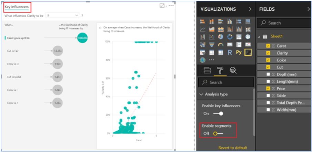Collapse the Analysis type section

[201, 94]
